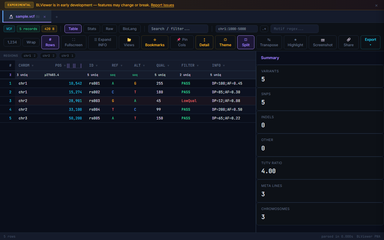
Task: Open the Report issues link
Action: pos(162,5)
